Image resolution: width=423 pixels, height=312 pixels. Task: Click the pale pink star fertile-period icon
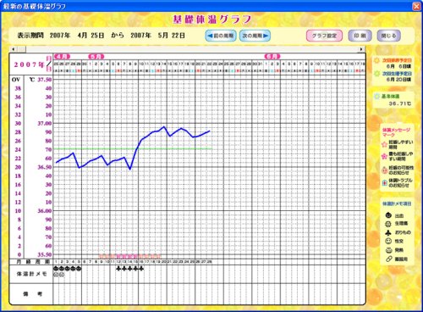tap(384, 144)
